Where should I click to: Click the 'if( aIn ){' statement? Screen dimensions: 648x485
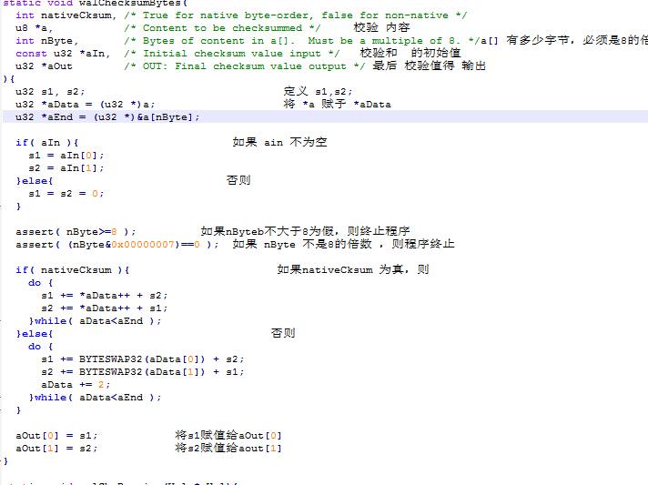coord(47,143)
